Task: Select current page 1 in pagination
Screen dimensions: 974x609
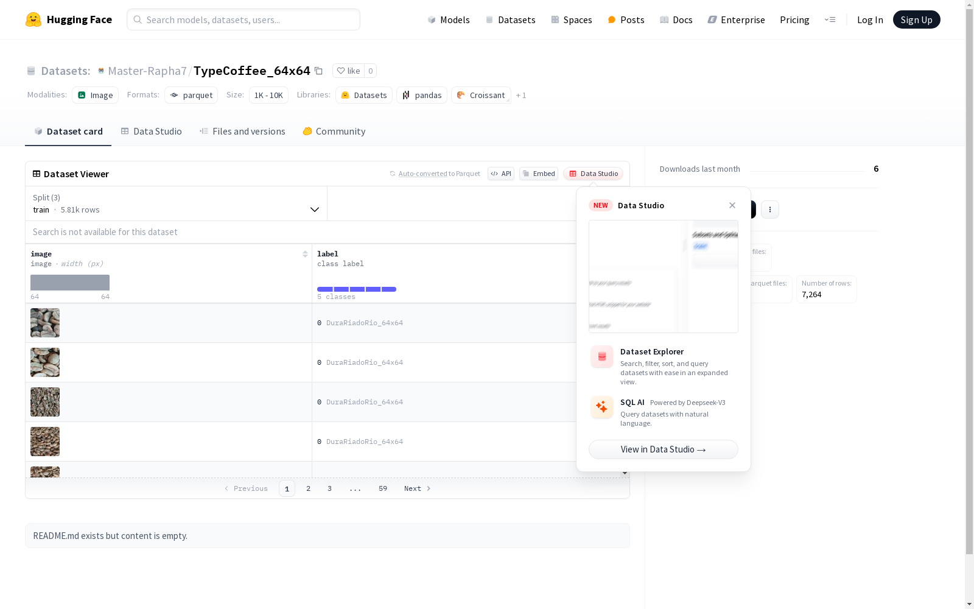Action: click(287, 488)
